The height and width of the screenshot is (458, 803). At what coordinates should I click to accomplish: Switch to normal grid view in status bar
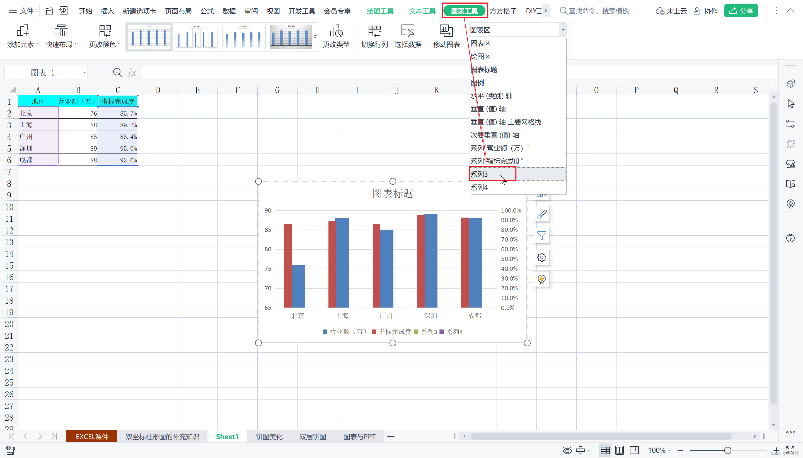tap(605, 450)
